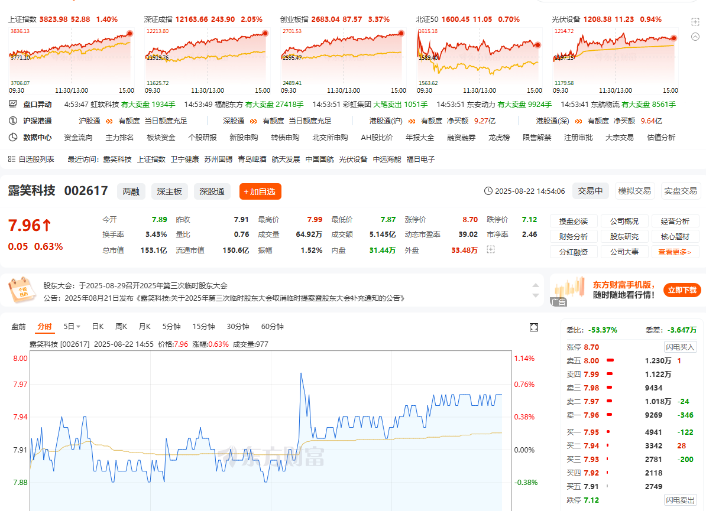Click the 沪深港通 circle icon
Image resolution: width=706 pixels, height=511 pixels.
coord(13,121)
